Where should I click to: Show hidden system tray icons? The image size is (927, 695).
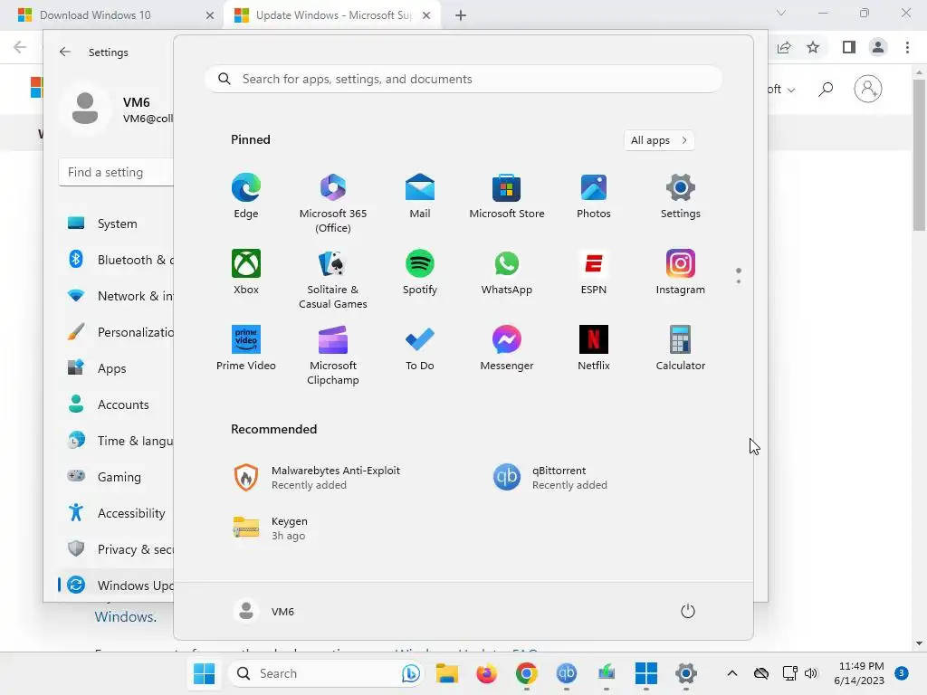(731, 673)
